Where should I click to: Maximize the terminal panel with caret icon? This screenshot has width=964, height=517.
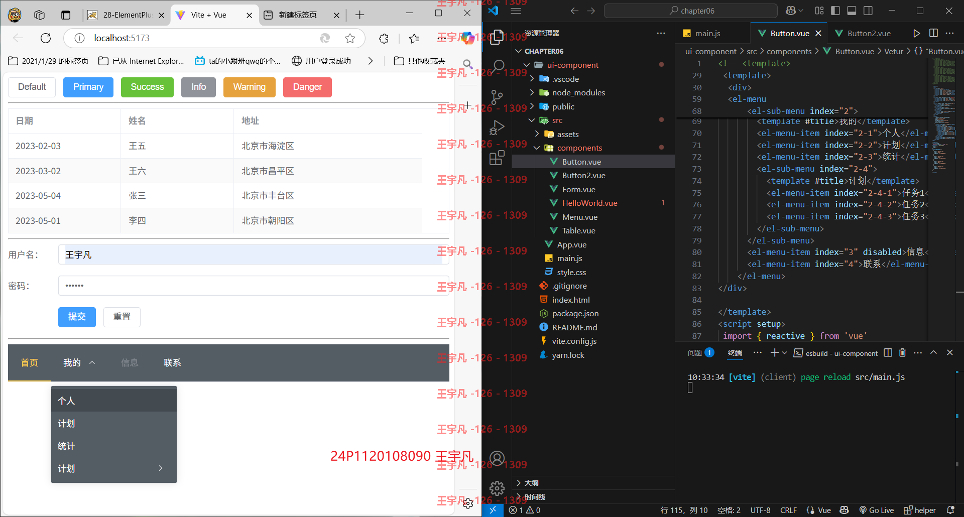click(933, 353)
